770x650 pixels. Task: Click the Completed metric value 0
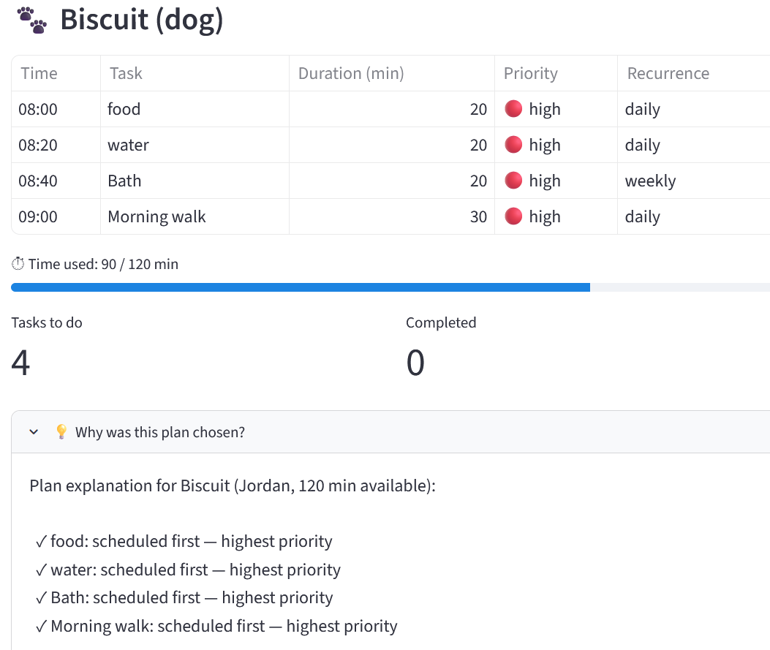pos(415,363)
